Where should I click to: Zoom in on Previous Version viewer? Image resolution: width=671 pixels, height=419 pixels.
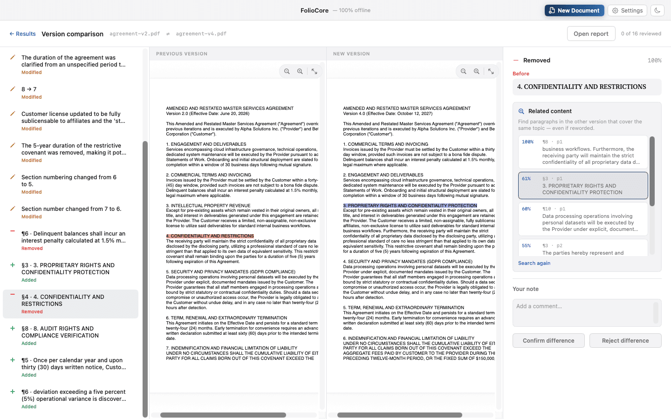[300, 71]
